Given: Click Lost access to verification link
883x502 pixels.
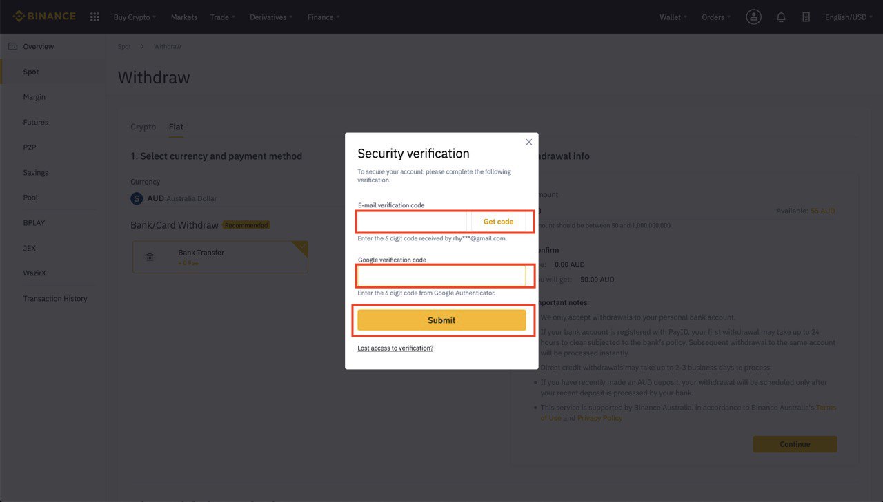Looking at the screenshot, I should [395, 348].
